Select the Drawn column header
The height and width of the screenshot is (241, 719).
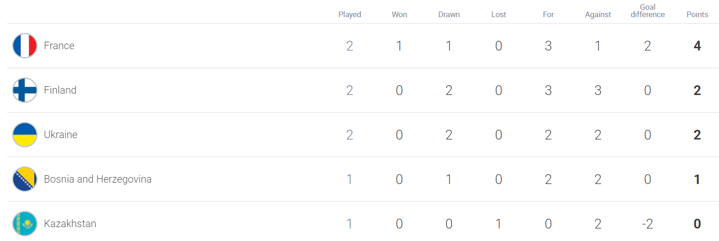click(449, 14)
